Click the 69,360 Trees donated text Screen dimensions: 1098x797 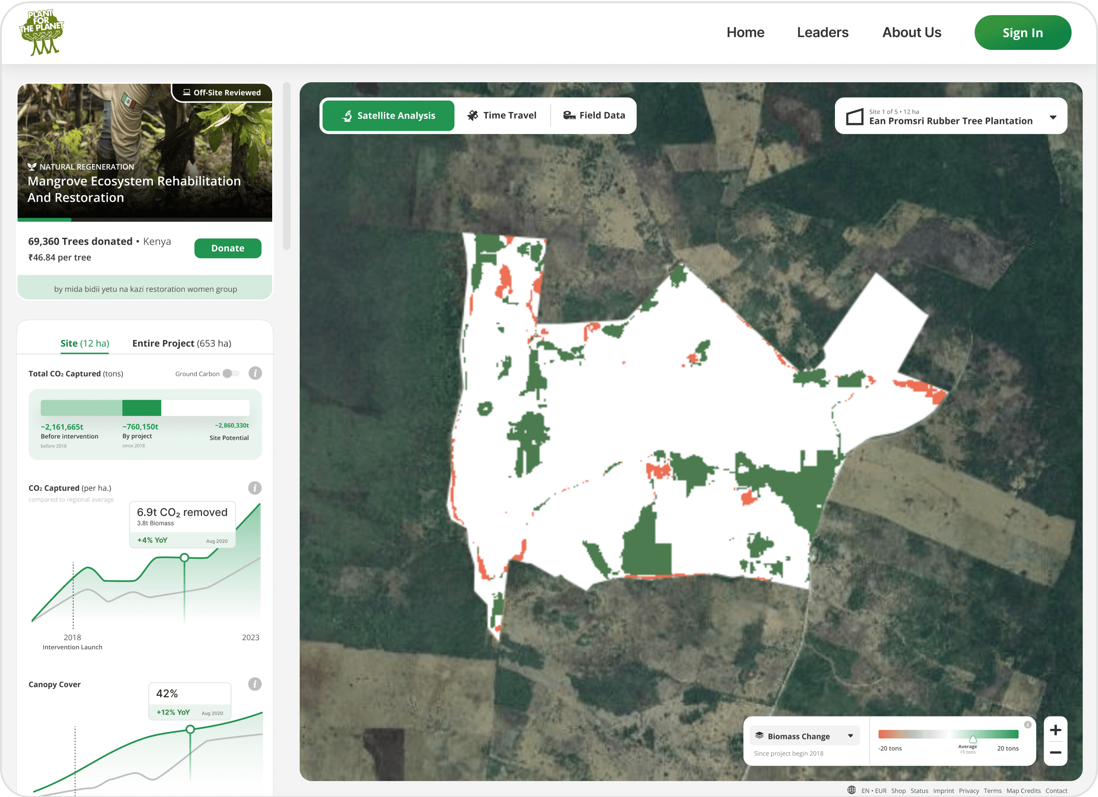tap(81, 241)
